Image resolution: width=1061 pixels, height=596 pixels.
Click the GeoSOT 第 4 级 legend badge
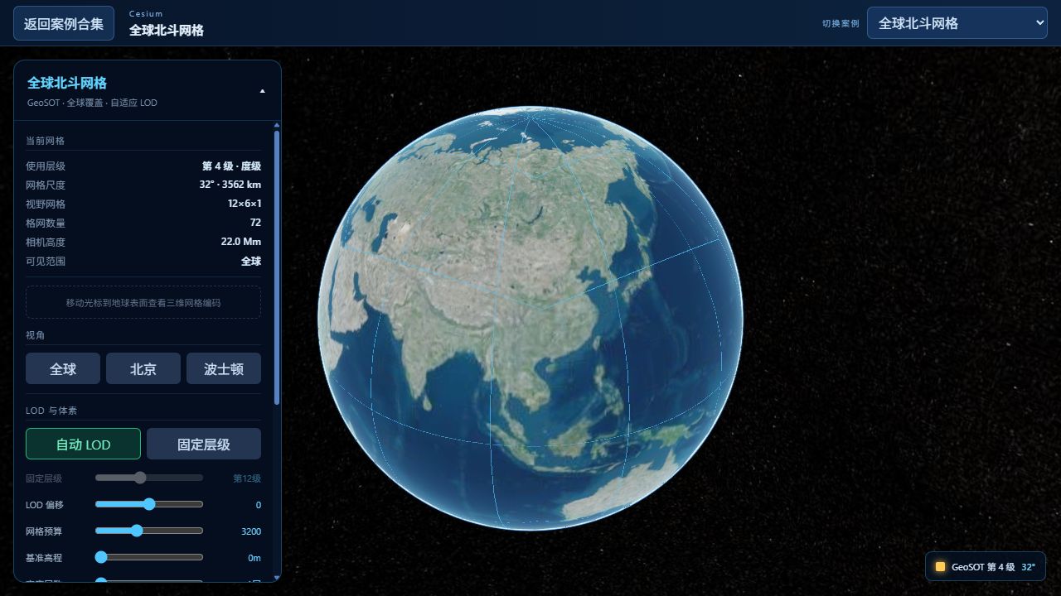[x=986, y=567]
